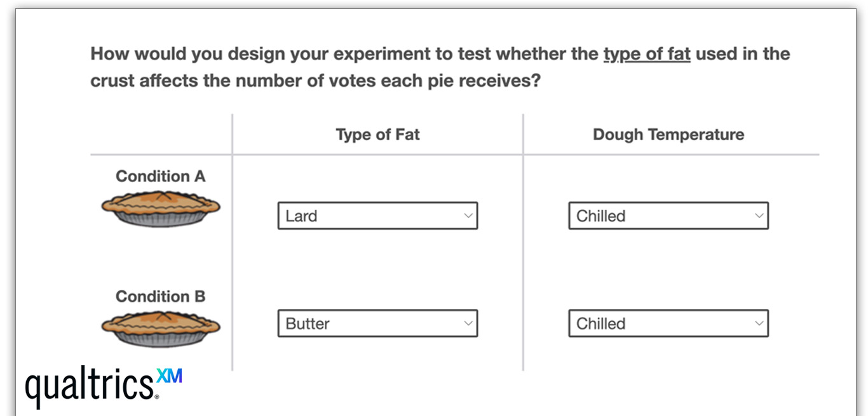This screenshot has width=868, height=416.
Task: Click the Dough Temperature column header
Action: click(x=668, y=134)
